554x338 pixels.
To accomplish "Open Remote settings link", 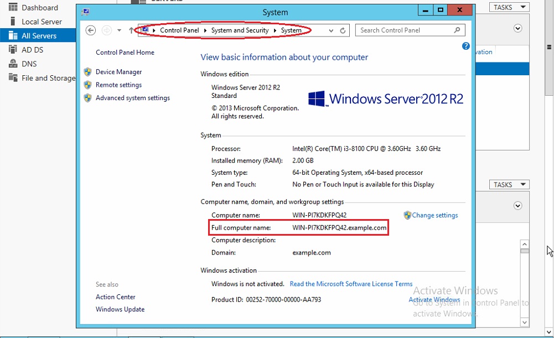I will pos(118,85).
